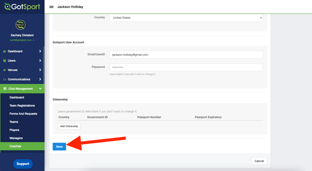Click the Gotsport User Account heading
312x171 pixels.
68,42
